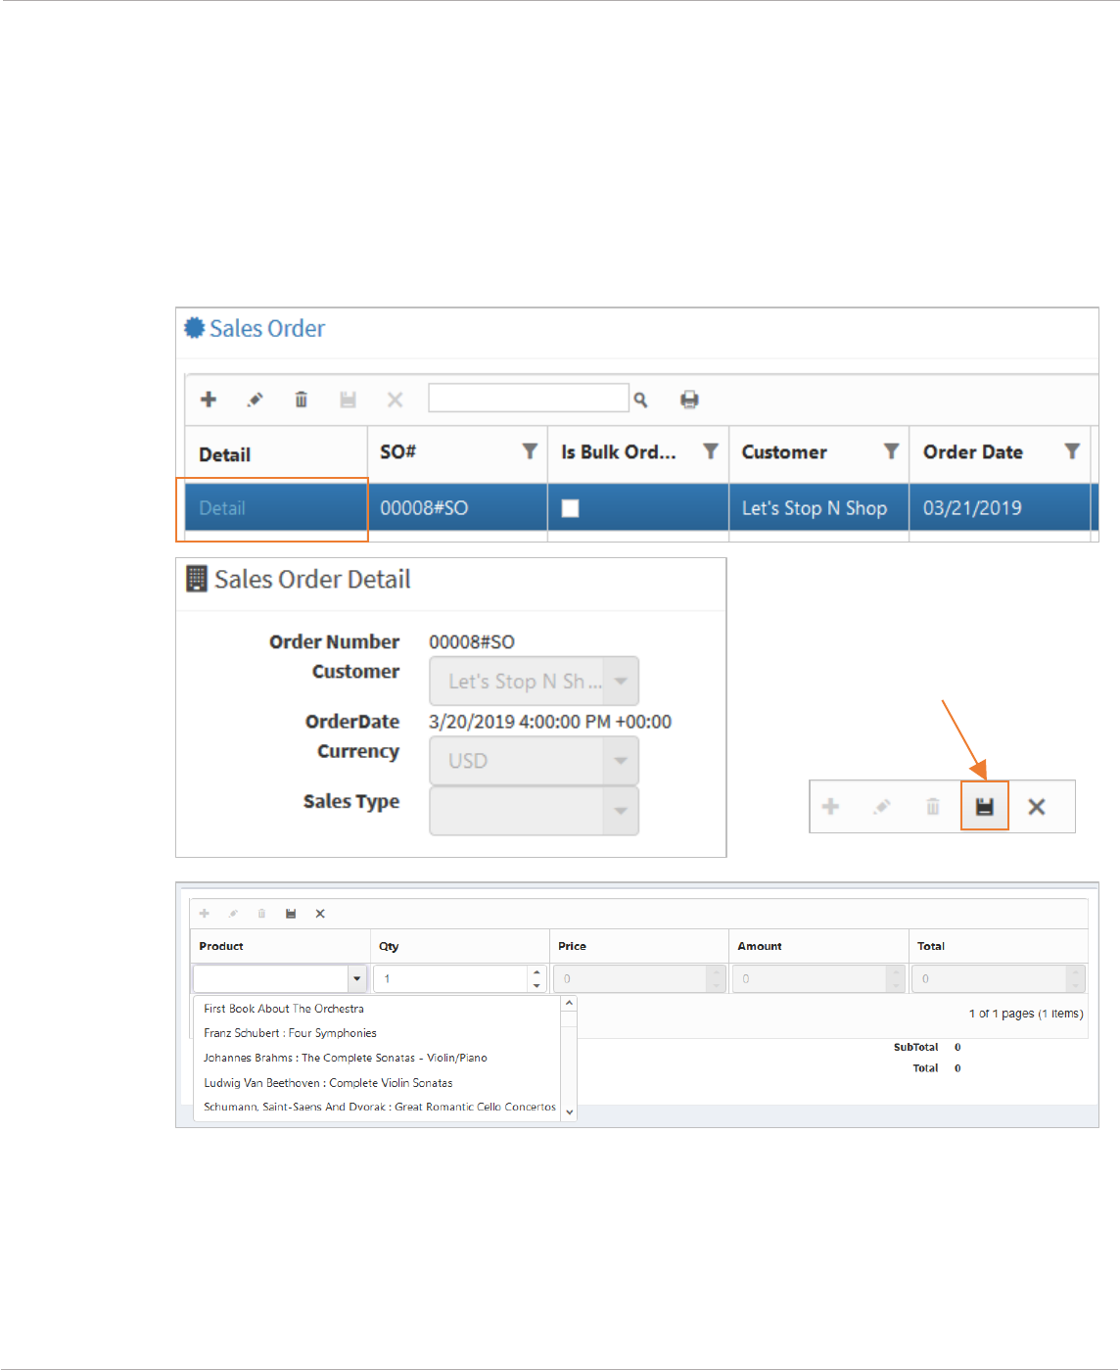Increase Qty with the up spinner arrow
This screenshot has height=1370, width=1120.
click(537, 972)
